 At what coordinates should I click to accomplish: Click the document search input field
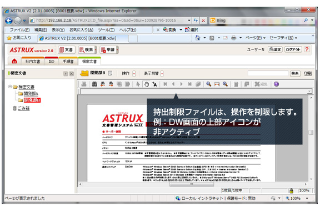[268, 73]
